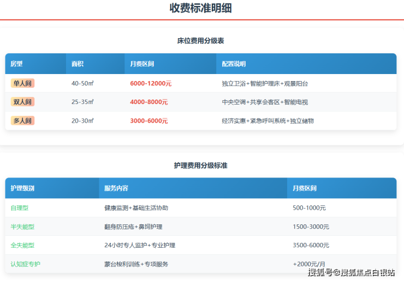404x281 pixels.
Task: Click 月费区间 header in nursing fee table
Action: click(x=305, y=188)
